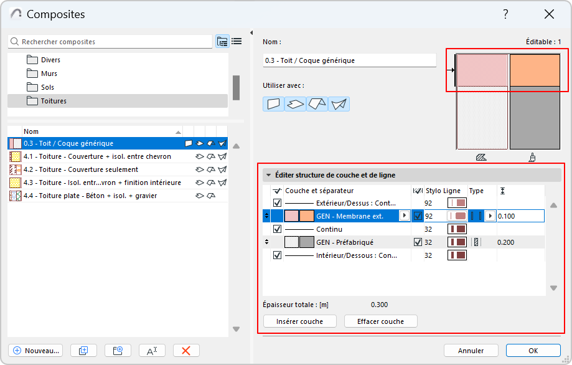572x365 pixels.
Task: Click the 0.100 thickness field
Action: pos(520,216)
